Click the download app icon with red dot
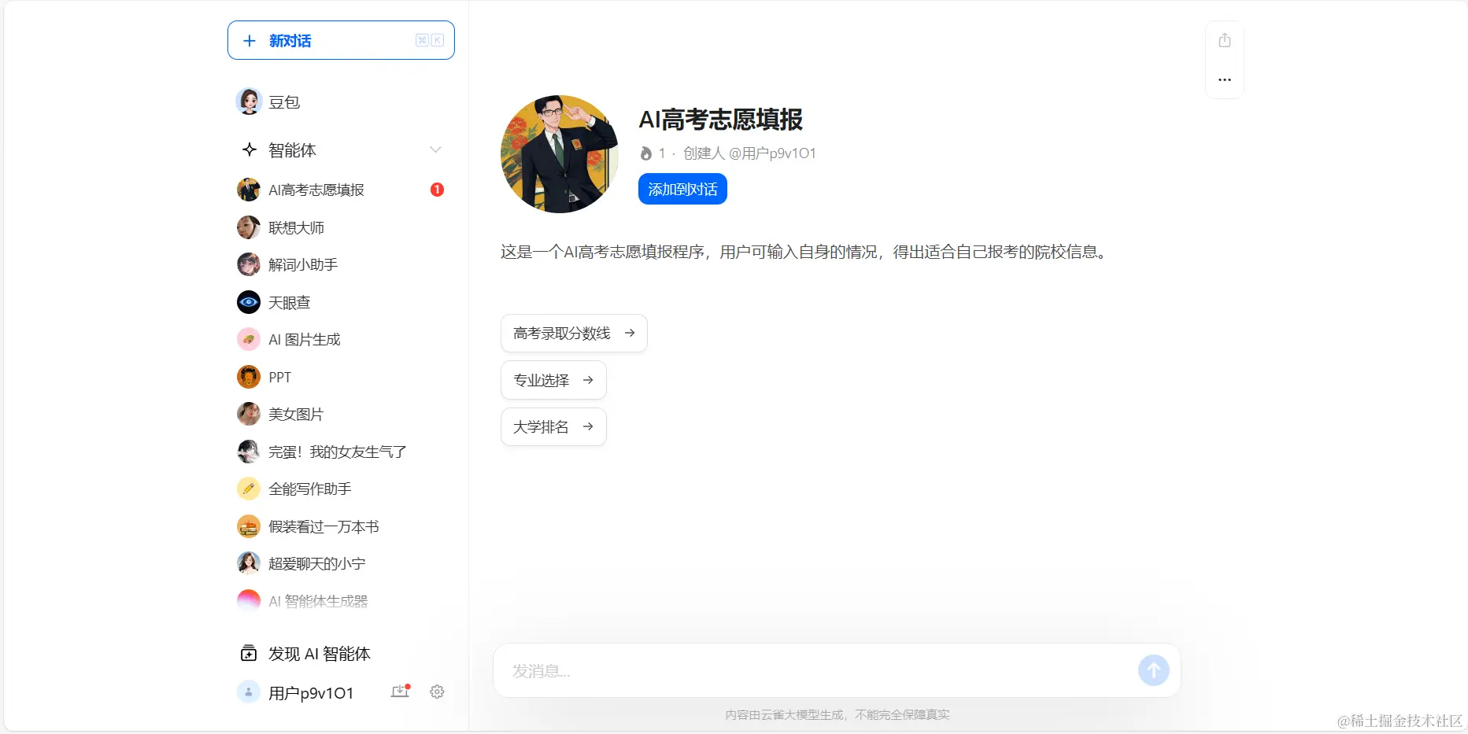 401,692
